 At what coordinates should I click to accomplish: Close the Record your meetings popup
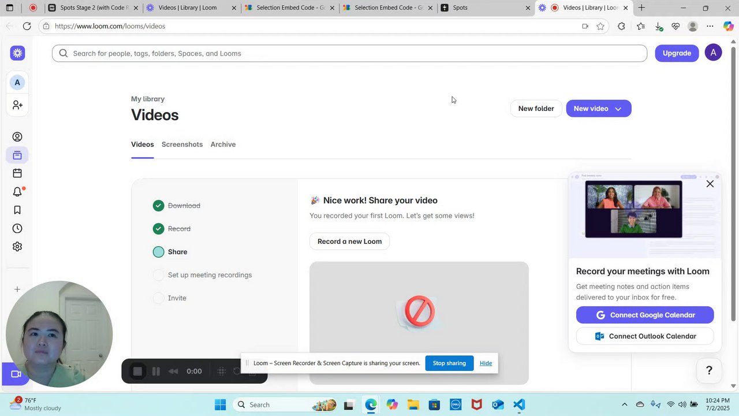click(710, 184)
